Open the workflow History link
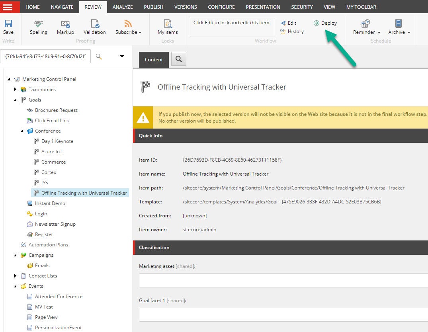428x332 pixels. pyautogui.click(x=292, y=31)
